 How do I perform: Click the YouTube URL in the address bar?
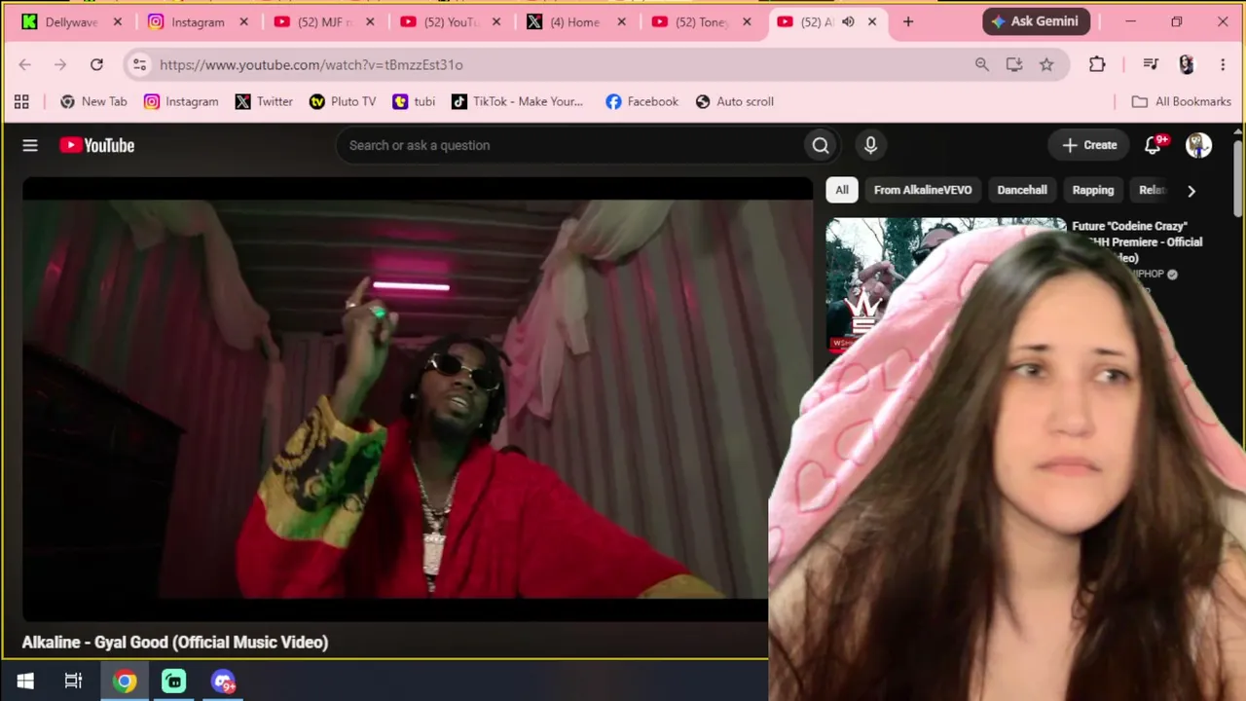(311, 64)
